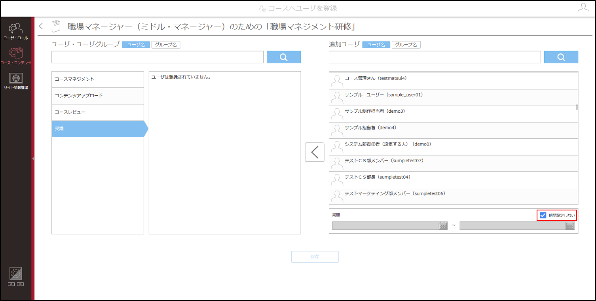Screen dimensions: 596x301
Task: Click the right arrow below the gear icon
Action: tap(21, 284)
